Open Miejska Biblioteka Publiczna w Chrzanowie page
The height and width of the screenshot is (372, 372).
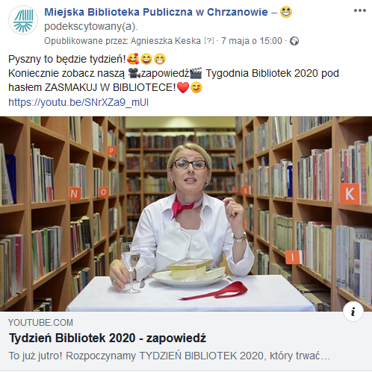coord(156,12)
